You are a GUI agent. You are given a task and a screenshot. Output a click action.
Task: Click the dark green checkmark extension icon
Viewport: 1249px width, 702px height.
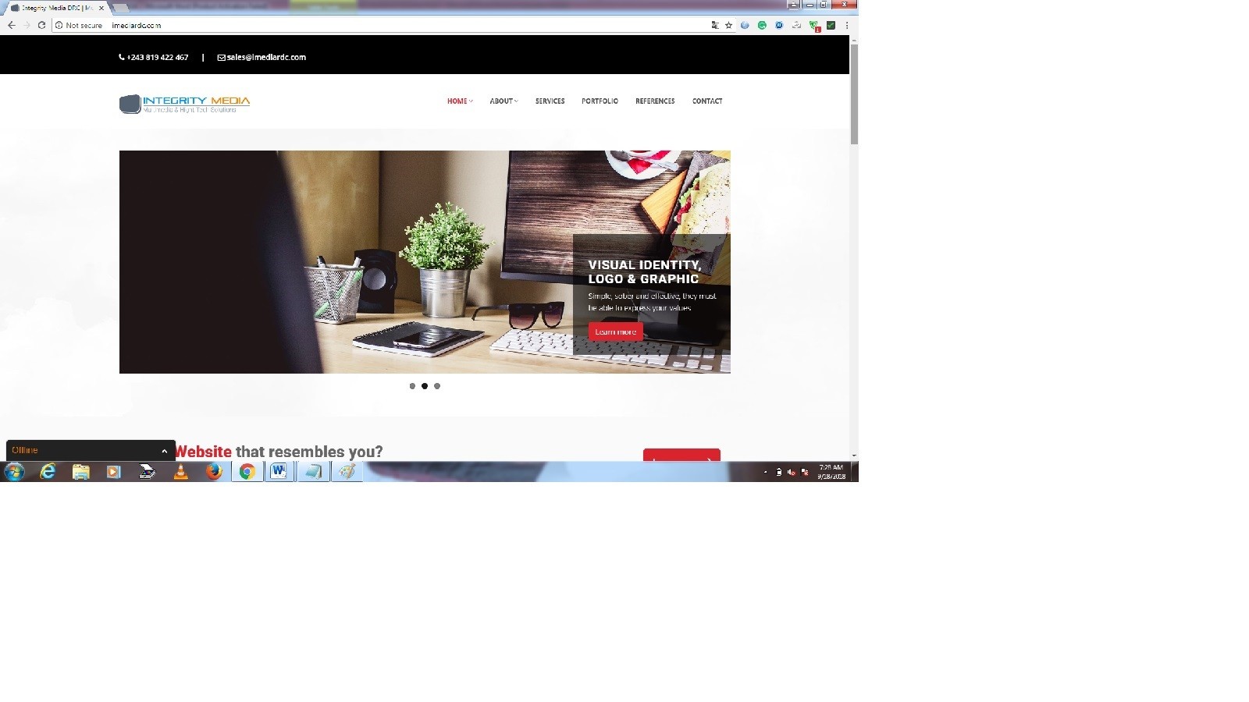(x=831, y=25)
